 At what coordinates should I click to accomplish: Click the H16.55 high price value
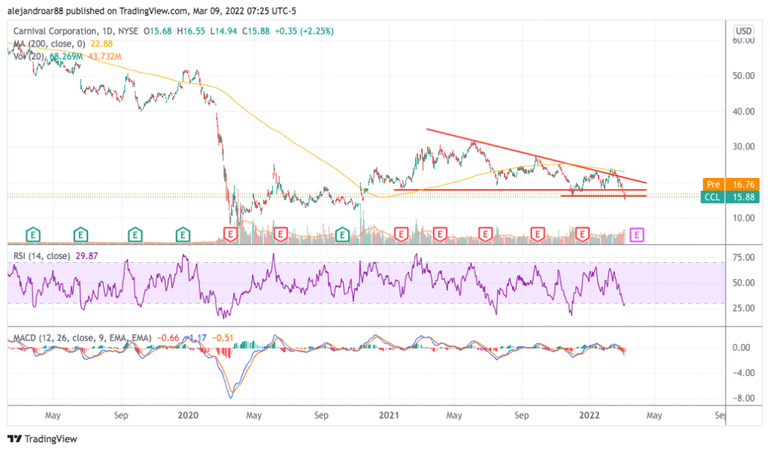191,31
